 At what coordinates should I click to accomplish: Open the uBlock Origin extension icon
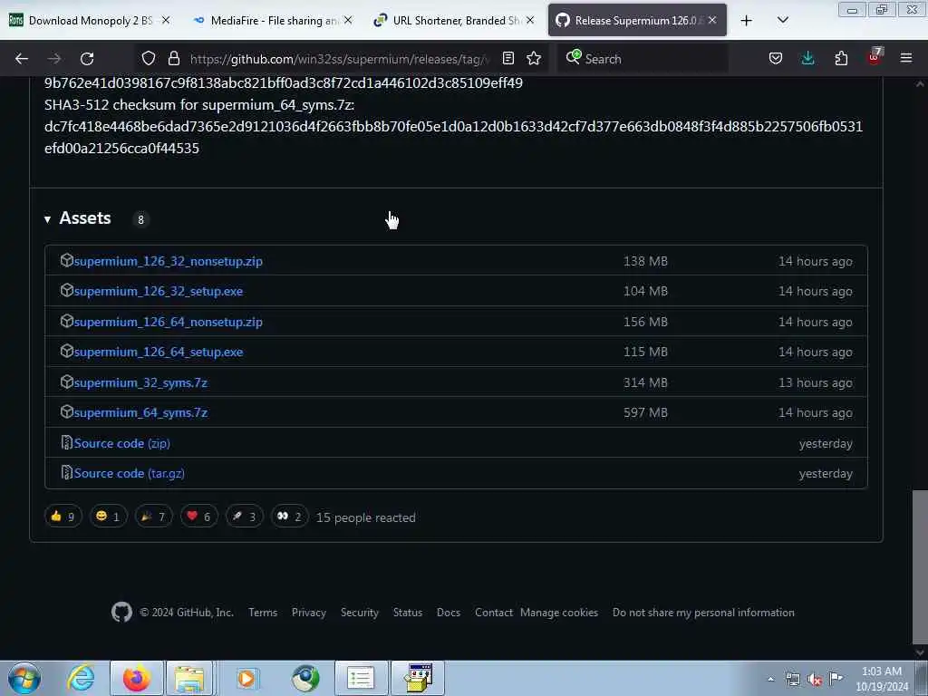[875, 57]
